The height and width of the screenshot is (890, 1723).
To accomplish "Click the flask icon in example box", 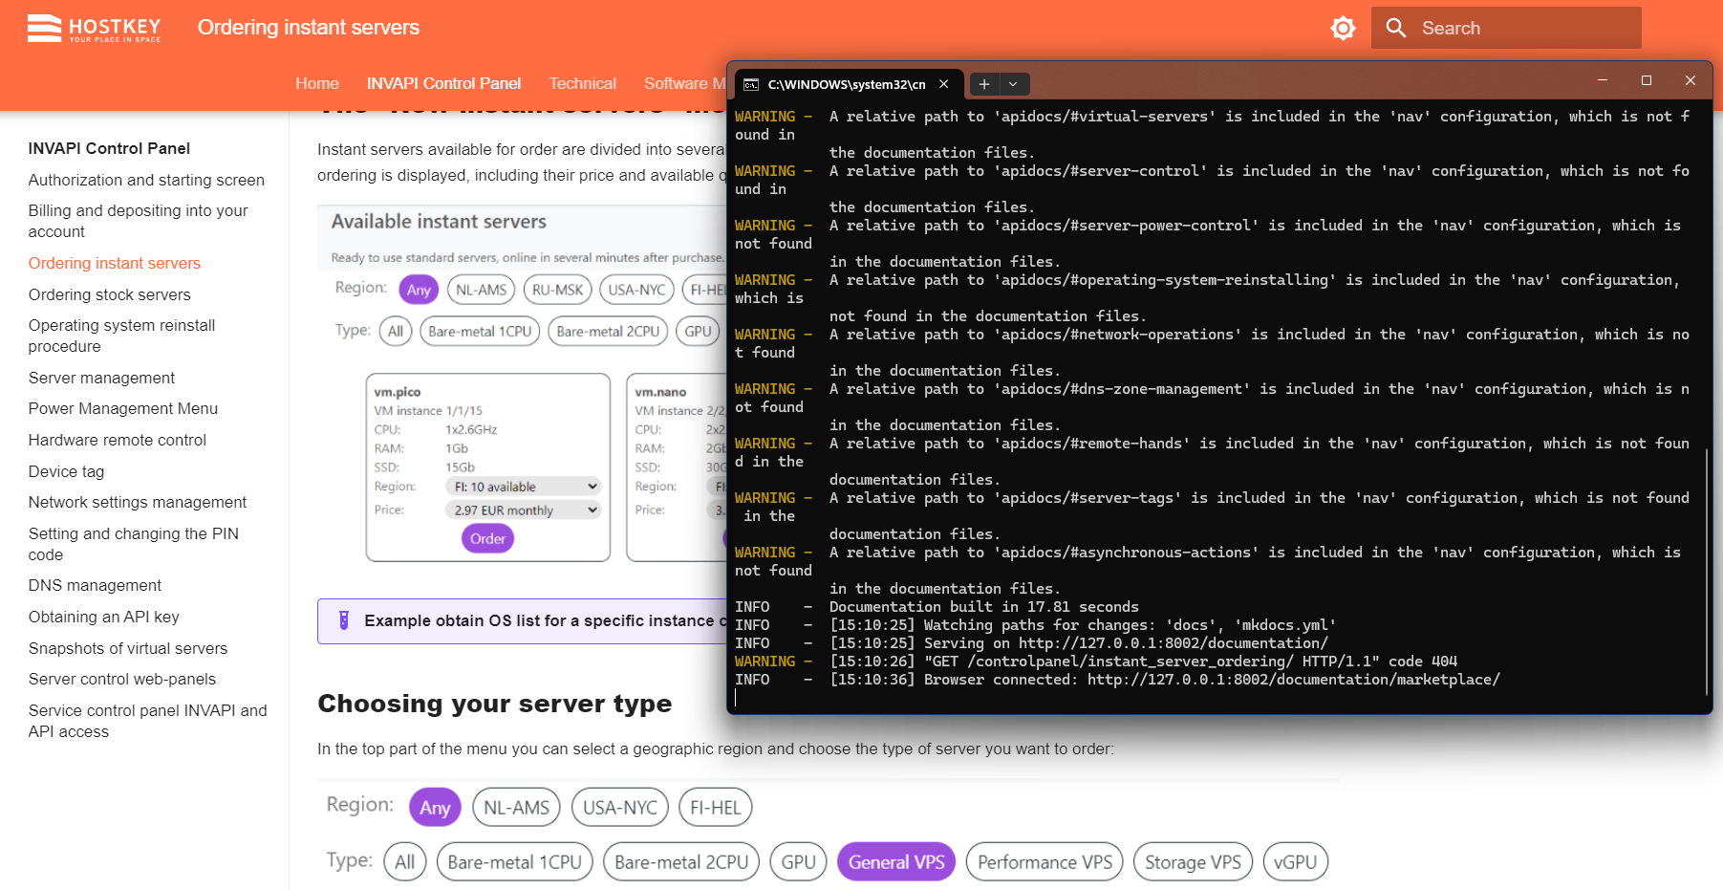I will click(344, 620).
